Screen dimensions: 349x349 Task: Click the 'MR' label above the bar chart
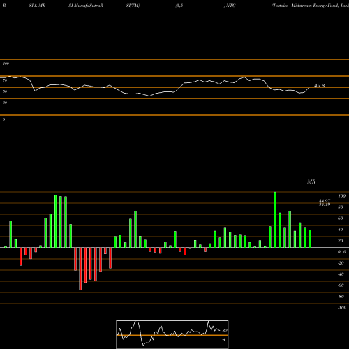pyautogui.click(x=311, y=181)
